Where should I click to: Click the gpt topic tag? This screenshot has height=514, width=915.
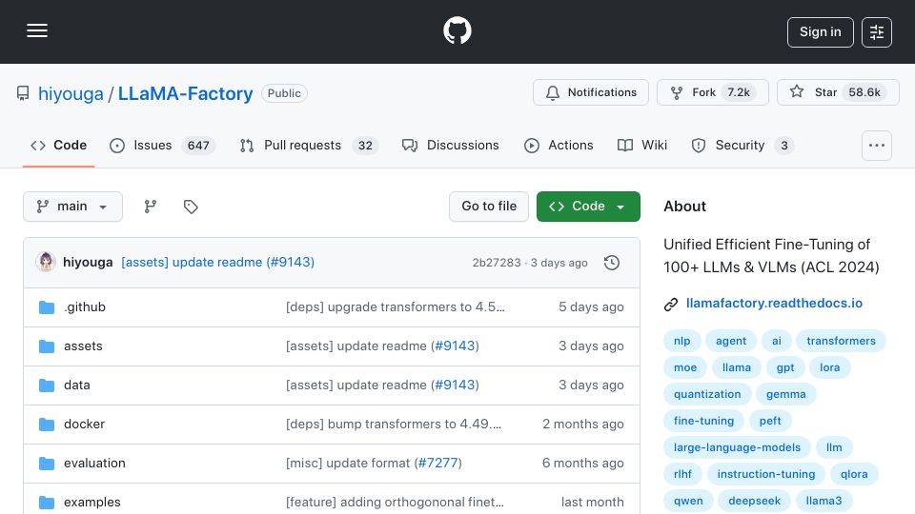tap(784, 367)
